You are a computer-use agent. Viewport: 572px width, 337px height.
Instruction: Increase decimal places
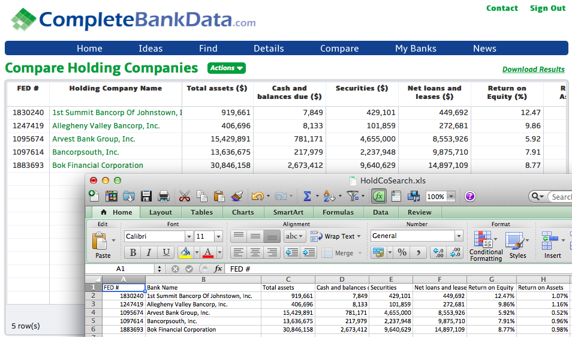click(438, 252)
